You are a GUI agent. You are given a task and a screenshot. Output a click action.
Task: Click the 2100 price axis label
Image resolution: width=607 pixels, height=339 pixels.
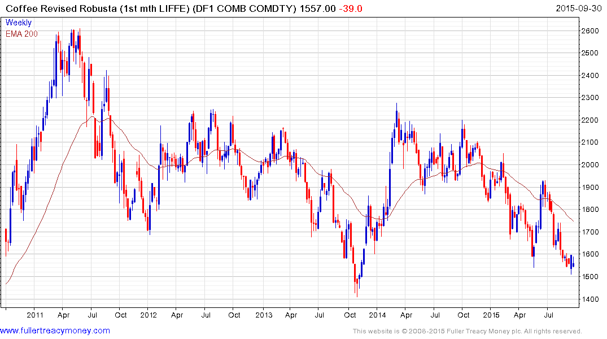coord(591,142)
